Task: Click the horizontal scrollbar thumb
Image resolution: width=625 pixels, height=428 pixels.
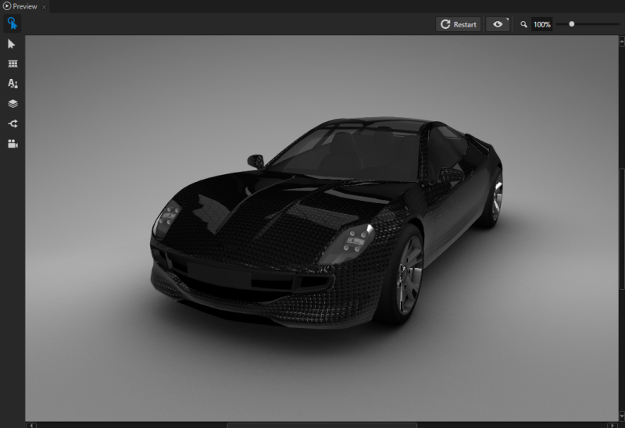Action: tap(322, 425)
